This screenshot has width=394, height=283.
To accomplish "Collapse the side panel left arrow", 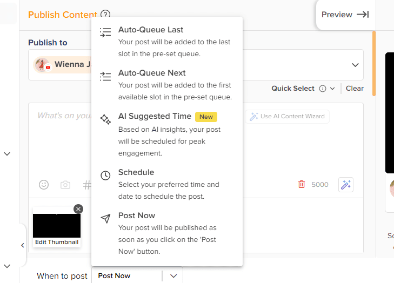I will pyautogui.click(x=22, y=245).
